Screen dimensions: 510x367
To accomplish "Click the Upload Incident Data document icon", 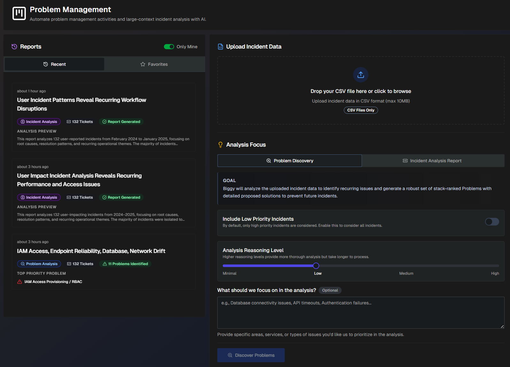I will 220,47.
